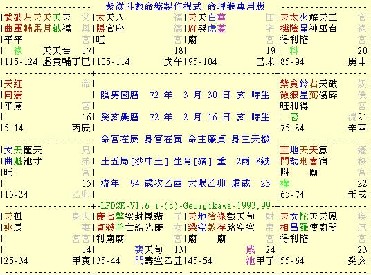Click the 紫微 star in 辛酉 palace
Screen dimensions: 371x275
coord(284,90)
